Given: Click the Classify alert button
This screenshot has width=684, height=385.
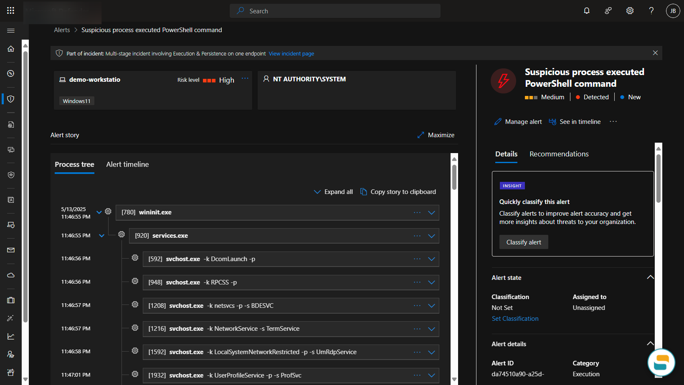Looking at the screenshot, I should pyautogui.click(x=524, y=242).
